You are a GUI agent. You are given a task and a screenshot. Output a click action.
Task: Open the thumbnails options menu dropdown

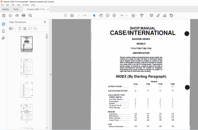[x=11, y=28]
